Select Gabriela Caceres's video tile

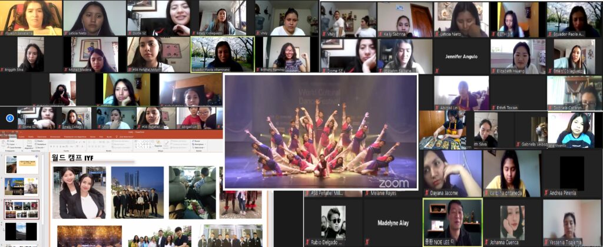point(575,93)
